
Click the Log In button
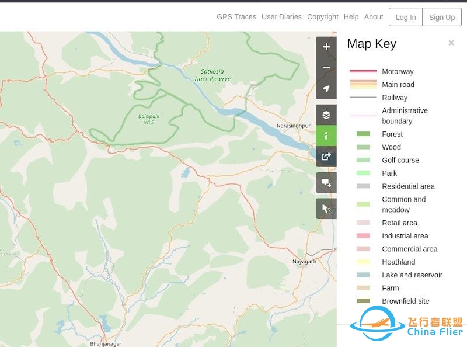click(406, 18)
